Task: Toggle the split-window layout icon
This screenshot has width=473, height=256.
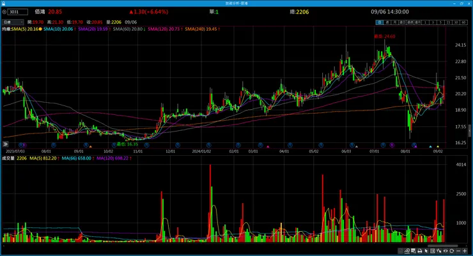Action: pos(433,251)
